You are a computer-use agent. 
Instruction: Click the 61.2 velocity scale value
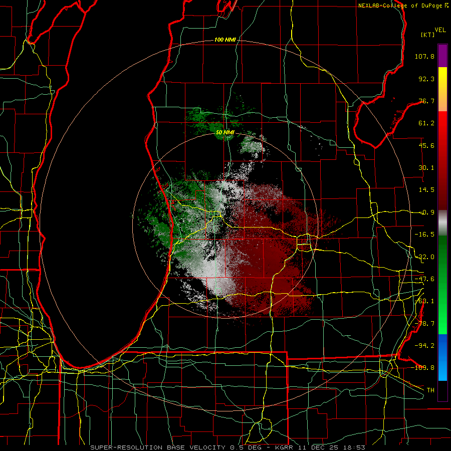pyautogui.click(x=426, y=123)
